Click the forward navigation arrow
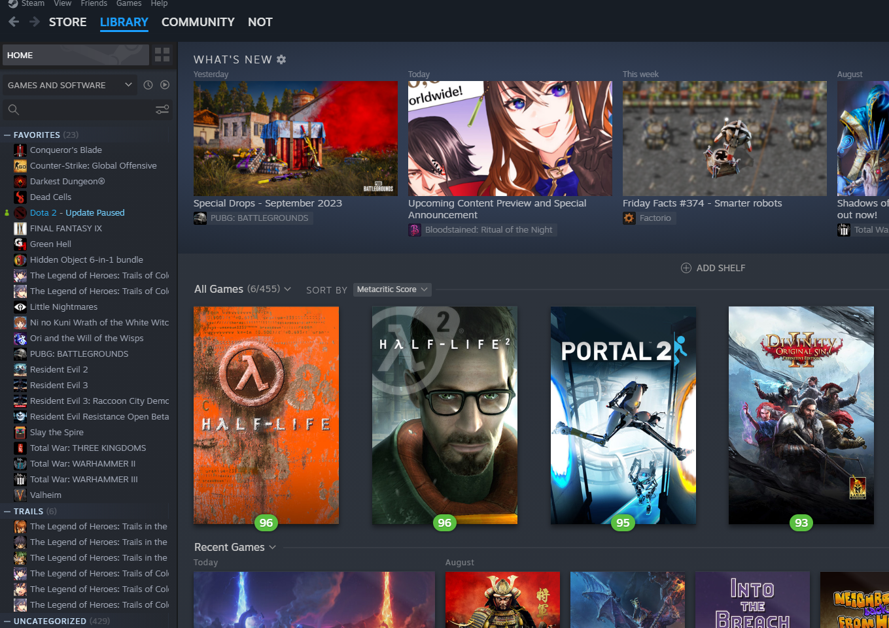 point(35,22)
